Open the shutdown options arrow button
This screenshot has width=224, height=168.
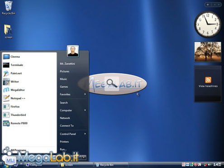tap(84, 158)
